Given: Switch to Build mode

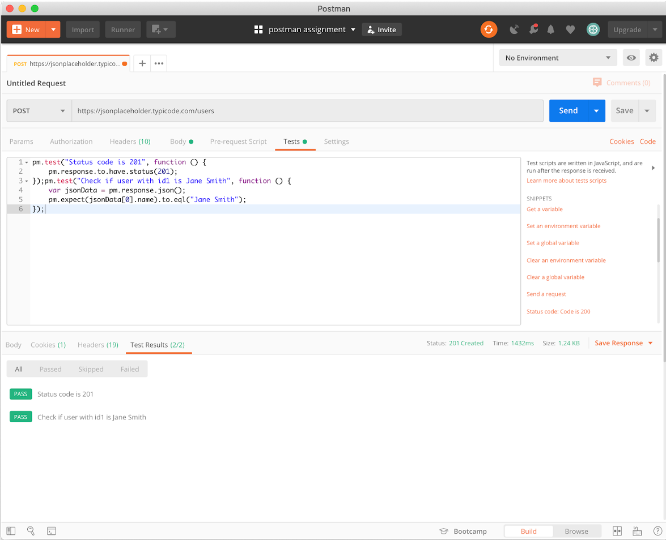Looking at the screenshot, I should (529, 531).
